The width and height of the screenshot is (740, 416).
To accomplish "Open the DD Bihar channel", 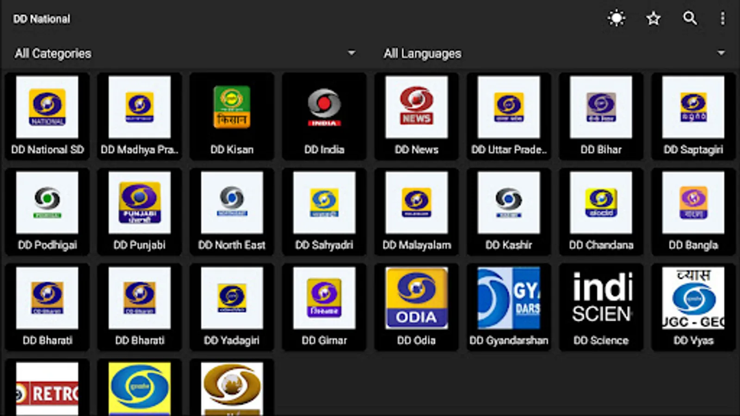I will (601, 116).
